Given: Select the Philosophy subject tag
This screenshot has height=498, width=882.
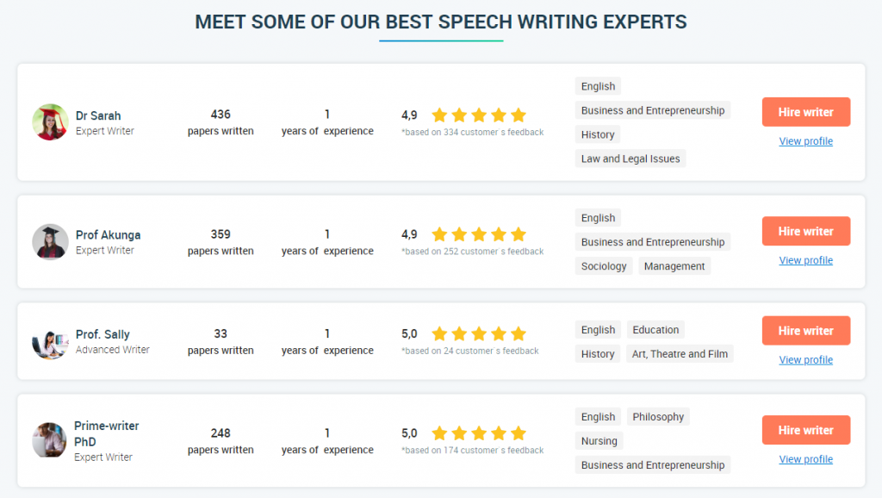Looking at the screenshot, I should (x=657, y=417).
